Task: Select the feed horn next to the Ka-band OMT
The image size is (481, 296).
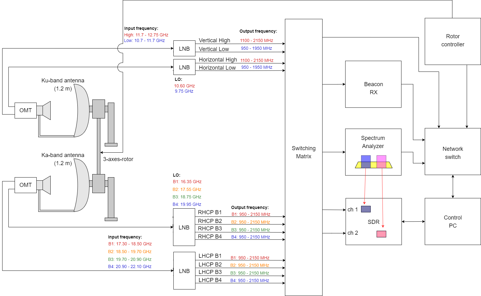Action: pos(47,185)
